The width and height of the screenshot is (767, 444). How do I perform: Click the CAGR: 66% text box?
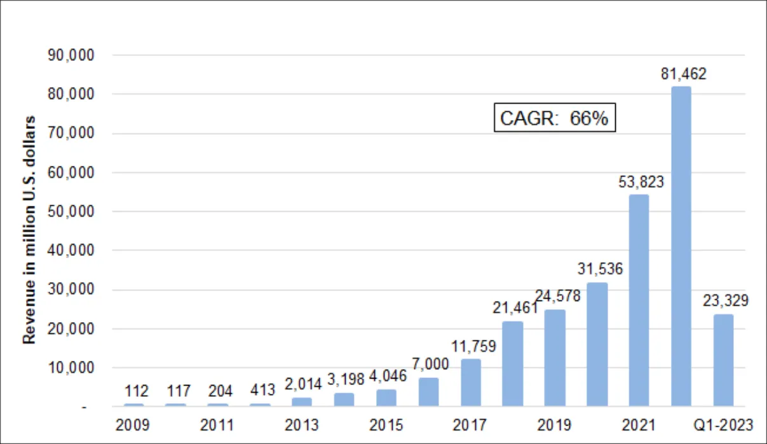tap(555, 118)
